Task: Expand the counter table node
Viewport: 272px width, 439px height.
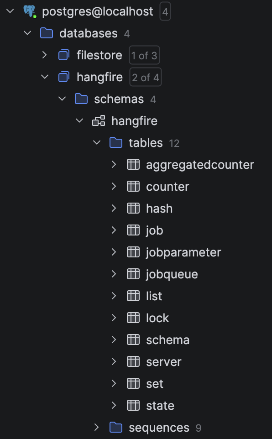Action: (x=114, y=186)
